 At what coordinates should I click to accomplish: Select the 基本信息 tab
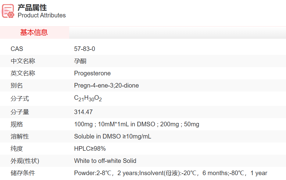point(34,32)
